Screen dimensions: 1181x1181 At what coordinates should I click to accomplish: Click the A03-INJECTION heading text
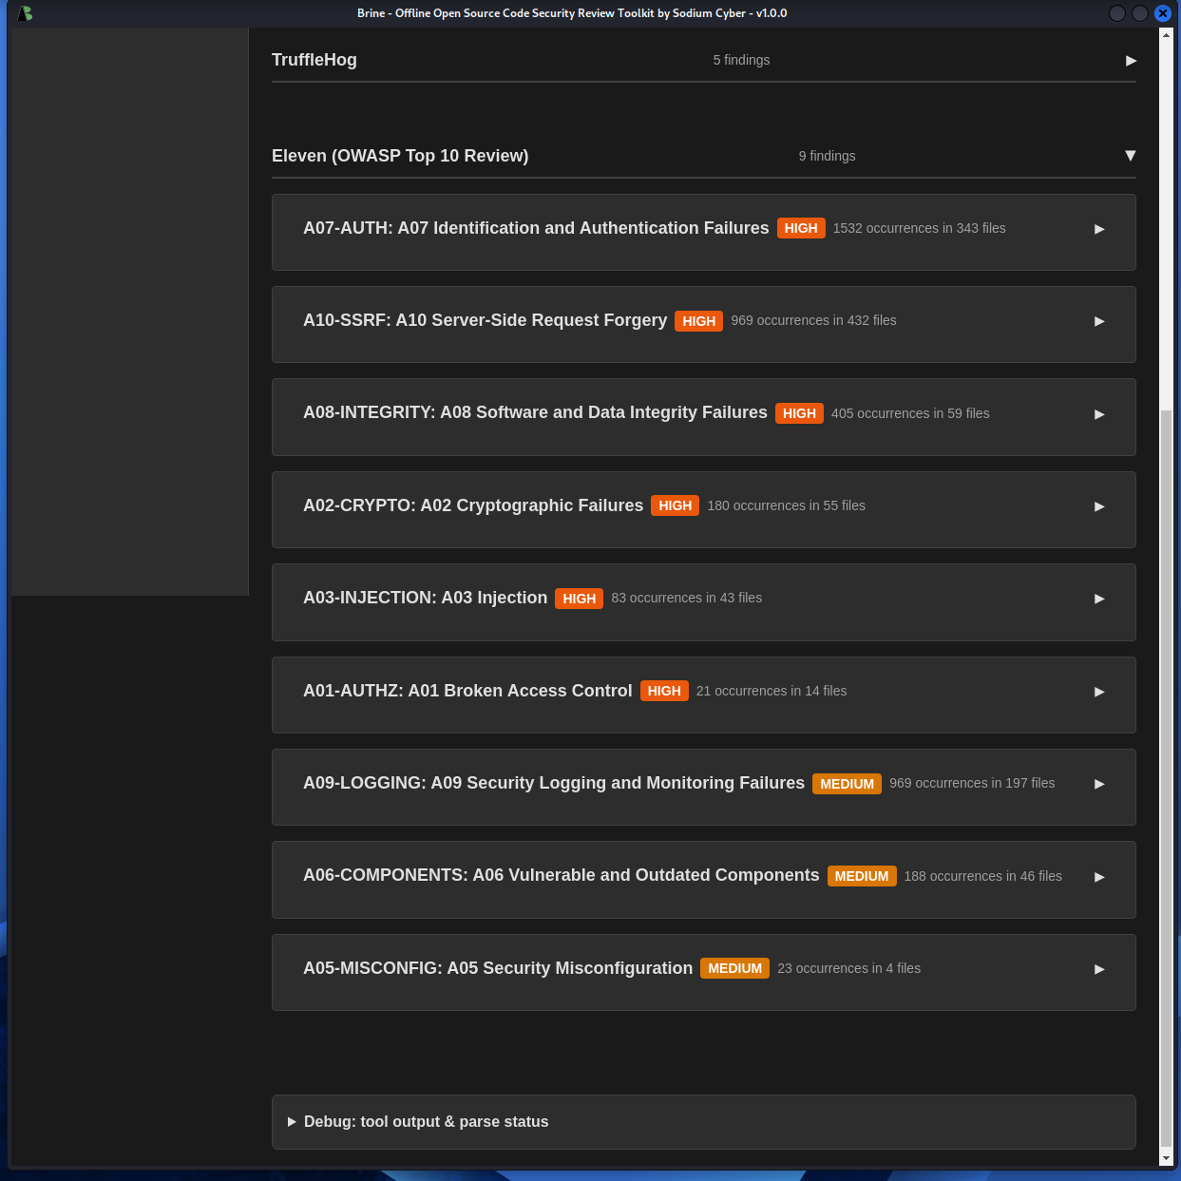pyautogui.click(x=425, y=598)
